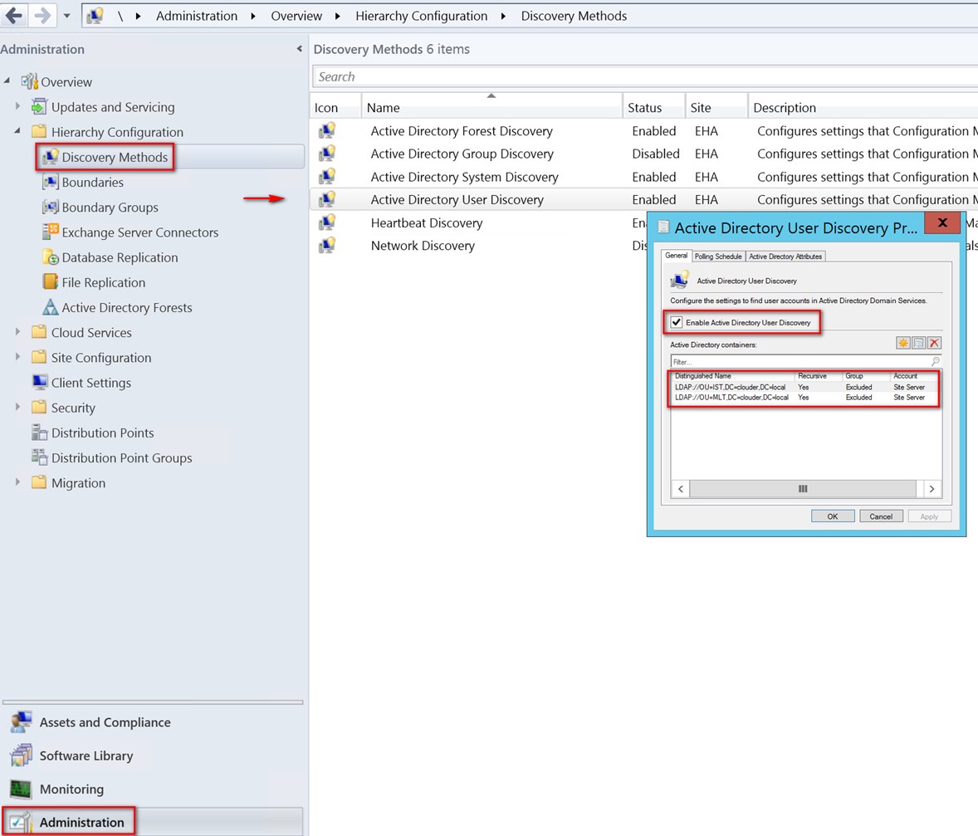Click the Software Library workspace icon
Screen dimensions: 978x836
pos(22,755)
